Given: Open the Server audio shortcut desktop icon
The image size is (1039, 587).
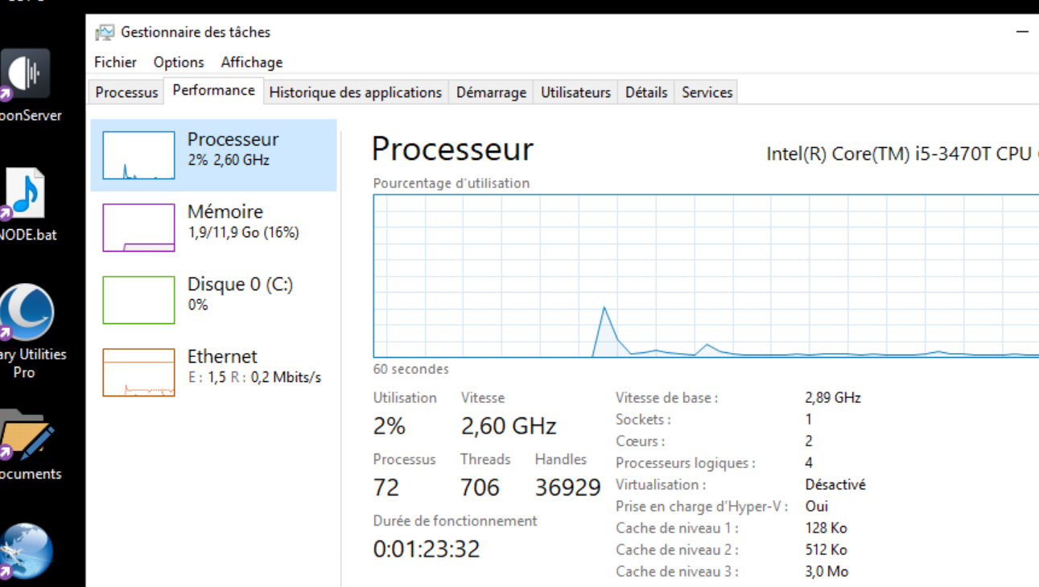Looking at the screenshot, I should [x=26, y=75].
